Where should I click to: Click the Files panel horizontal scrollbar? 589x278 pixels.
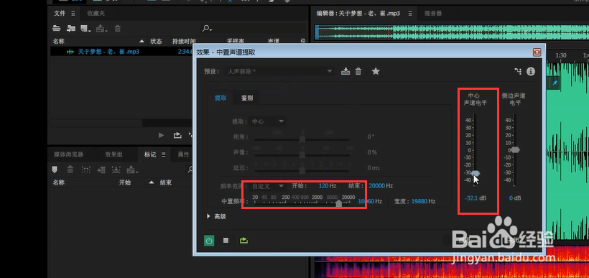[x=167, y=123]
